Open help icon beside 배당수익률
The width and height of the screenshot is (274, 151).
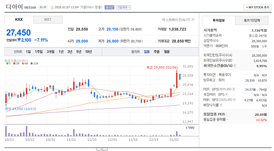coord(221,105)
